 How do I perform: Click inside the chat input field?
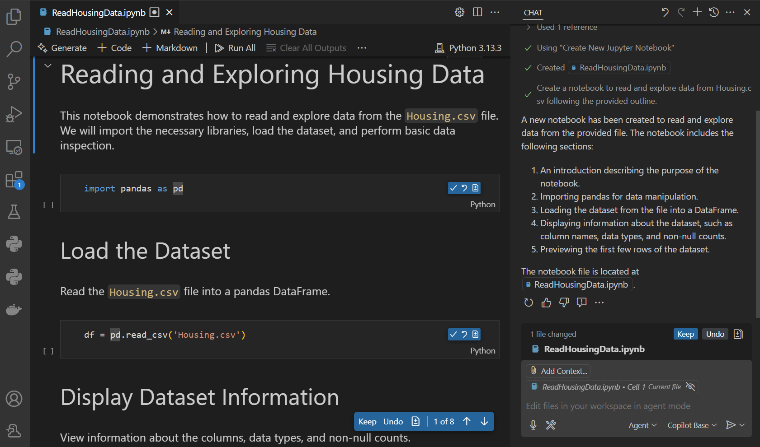point(610,406)
